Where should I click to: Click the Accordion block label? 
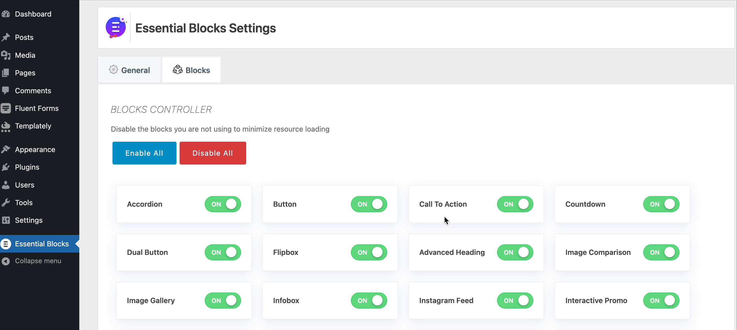pyautogui.click(x=145, y=204)
